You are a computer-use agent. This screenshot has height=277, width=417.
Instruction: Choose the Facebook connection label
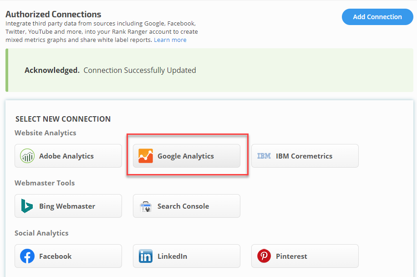tap(56, 256)
